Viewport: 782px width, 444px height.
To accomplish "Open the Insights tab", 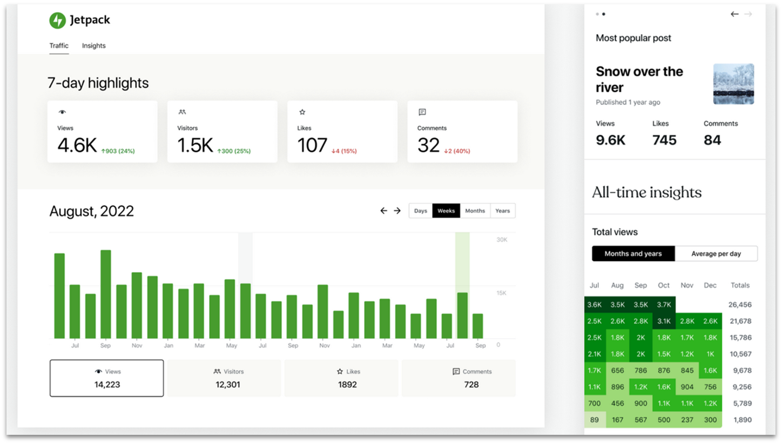I will click(x=93, y=46).
